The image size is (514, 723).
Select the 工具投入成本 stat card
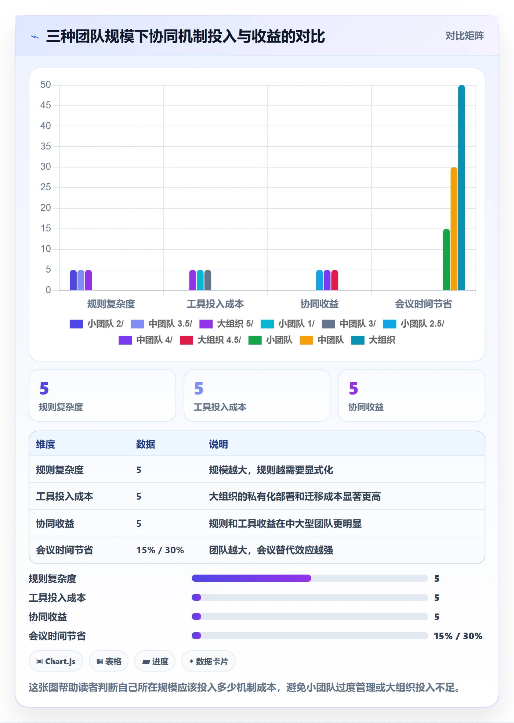coord(257,395)
